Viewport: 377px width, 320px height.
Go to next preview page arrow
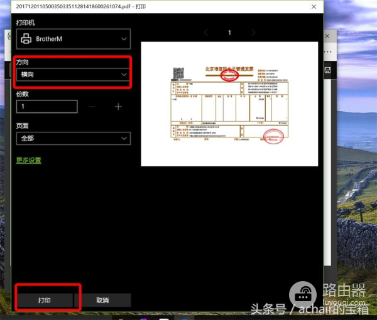coord(253,32)
